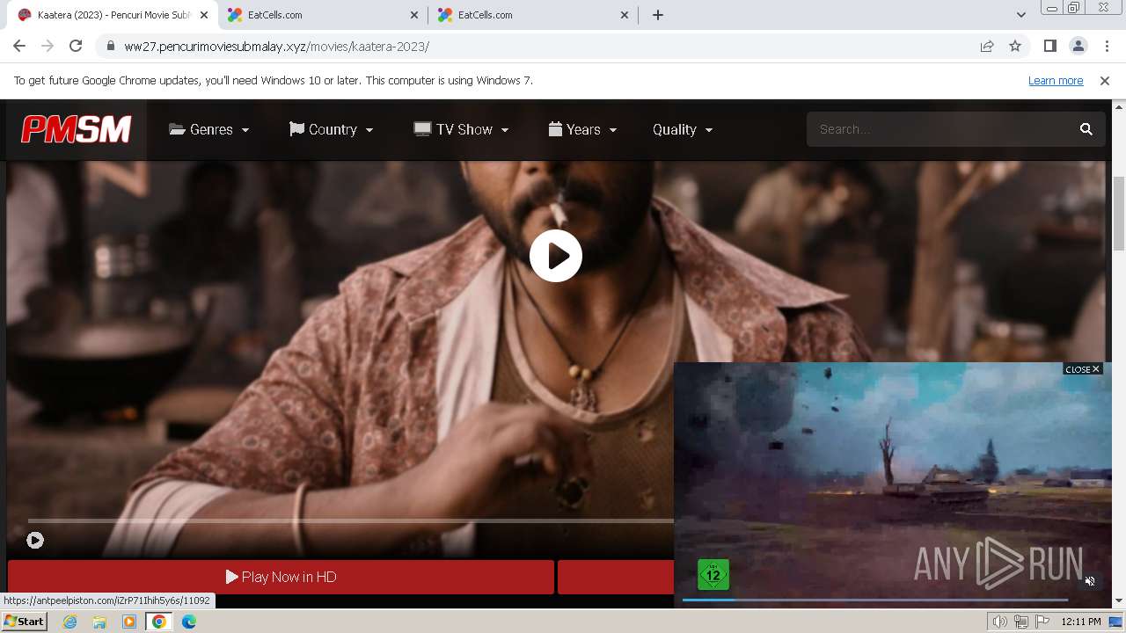Click the network tray icon
Screen dimensions: 1126x633
(1021, 622)
